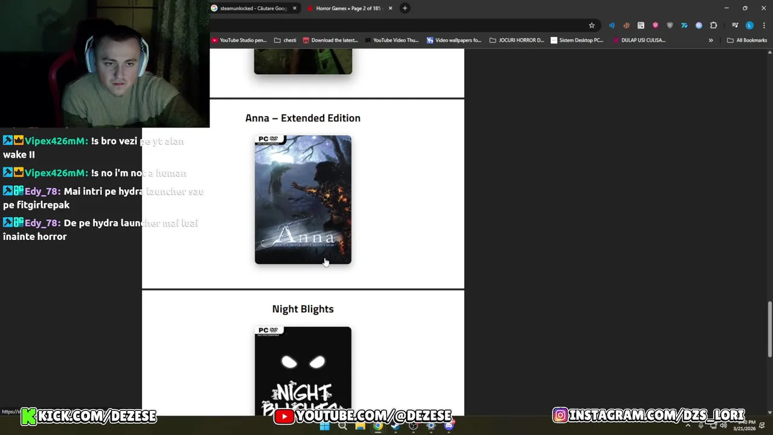773x435 pixels.
Task: Click the taskbar volume speaker icon
Action: pos(723,426)
